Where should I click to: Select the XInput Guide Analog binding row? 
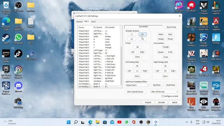tap(99, 36)
